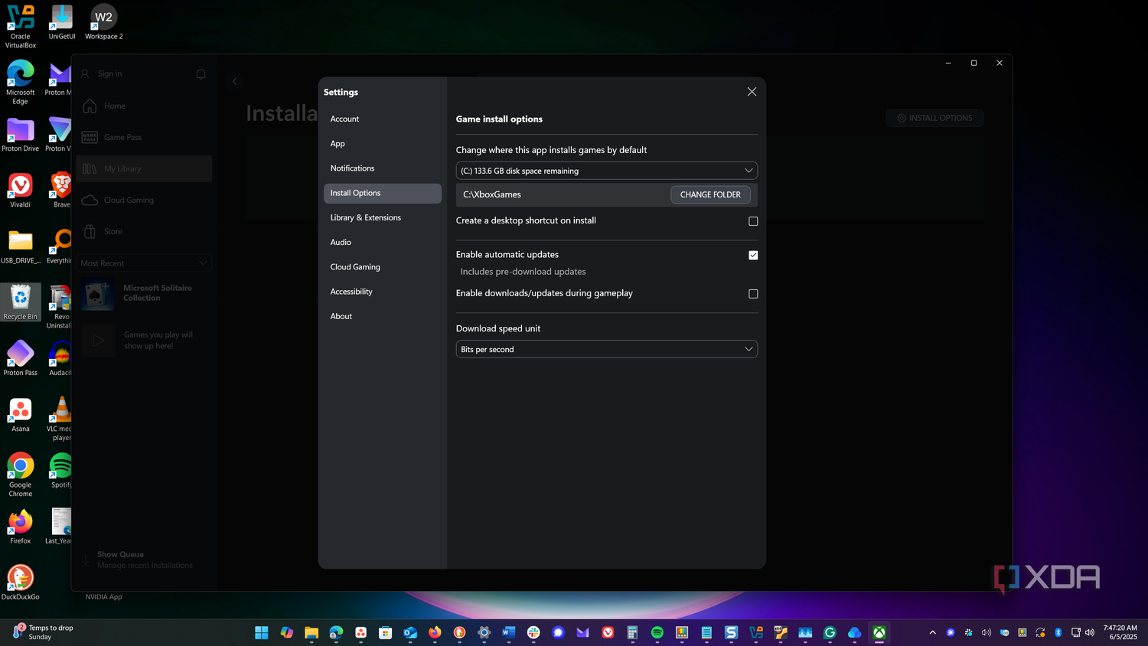The image size is (1148, 646).
Task: Click the volume icon in system tray
Action: tap(1090, 632)
